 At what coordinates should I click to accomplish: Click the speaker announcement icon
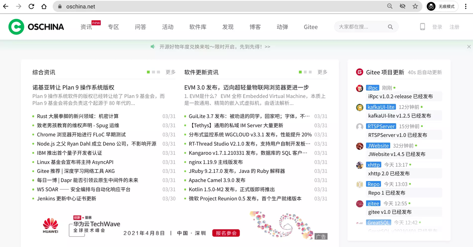coord(153,47)
